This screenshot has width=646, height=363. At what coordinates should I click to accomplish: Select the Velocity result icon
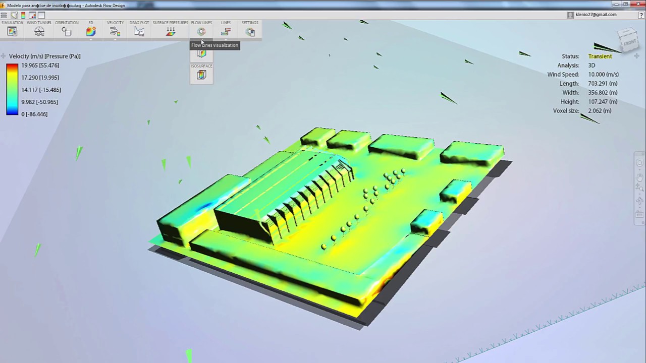tap(115, 32)
